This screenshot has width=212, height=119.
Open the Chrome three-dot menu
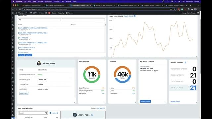click(199, 9)
